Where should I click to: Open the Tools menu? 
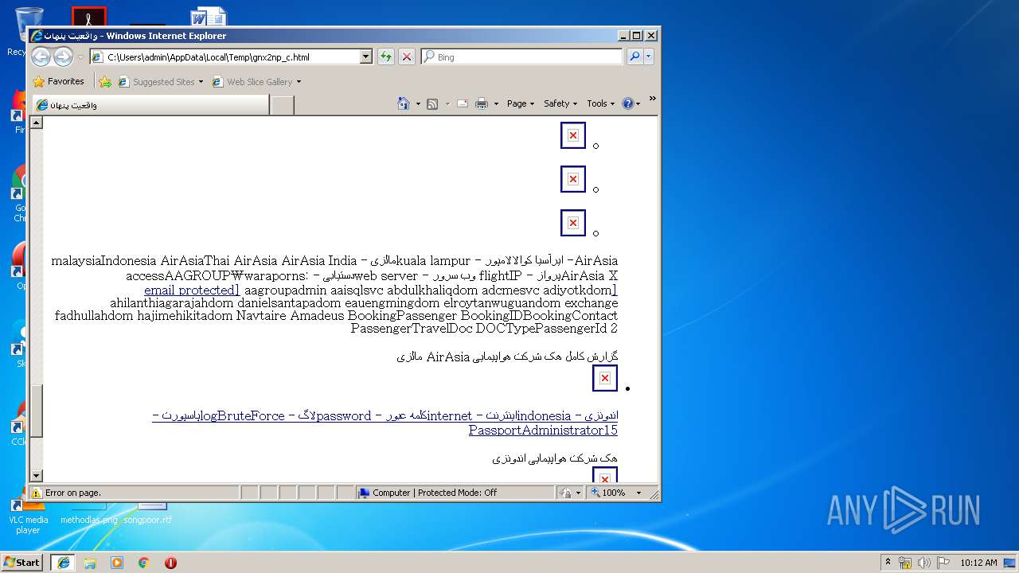tap(601, 103)
